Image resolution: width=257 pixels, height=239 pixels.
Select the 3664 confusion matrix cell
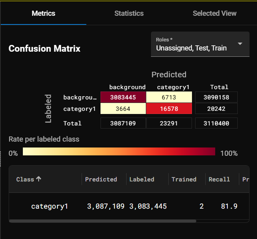123,108
